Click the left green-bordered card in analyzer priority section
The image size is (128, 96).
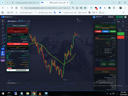pos(103,63)
